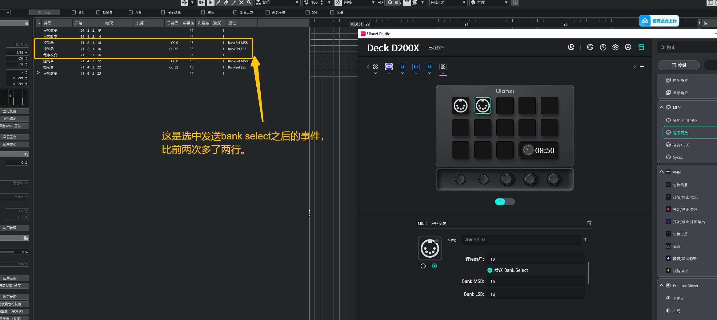Click the 显示全部 button

click(x=45, y=12)
